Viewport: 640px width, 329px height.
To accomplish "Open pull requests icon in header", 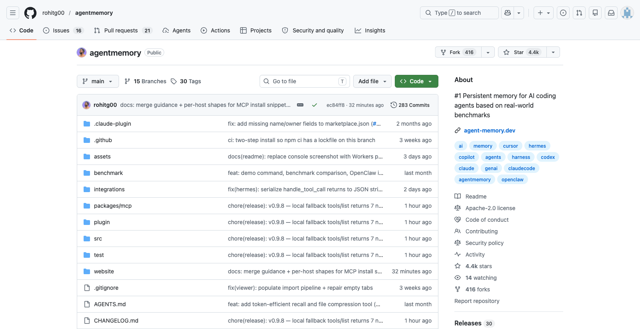I will pyautogui.click(x=579, y=13).
